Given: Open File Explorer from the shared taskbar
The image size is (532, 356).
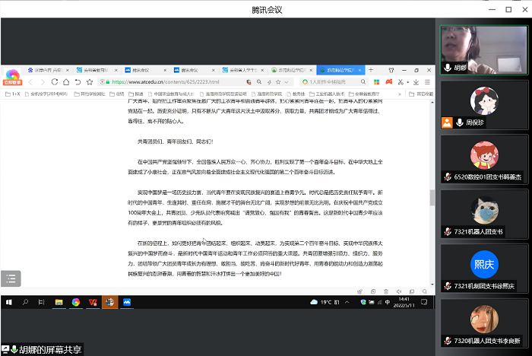Looking at the screenshot, I should click(59, 302).
